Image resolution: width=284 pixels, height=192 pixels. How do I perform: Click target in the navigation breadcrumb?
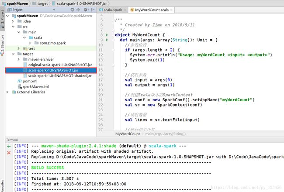40,3
